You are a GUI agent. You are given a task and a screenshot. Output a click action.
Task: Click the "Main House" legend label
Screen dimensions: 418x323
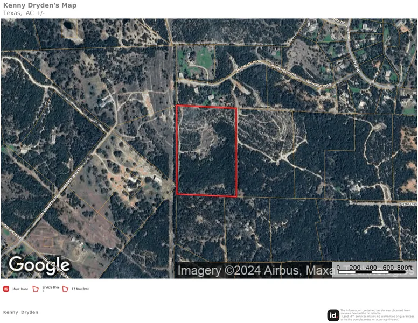tap(20, 289)
